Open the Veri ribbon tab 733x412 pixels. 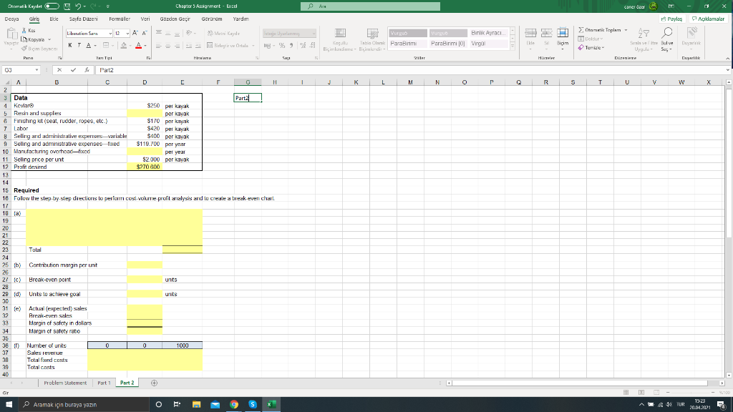point(145,19)
